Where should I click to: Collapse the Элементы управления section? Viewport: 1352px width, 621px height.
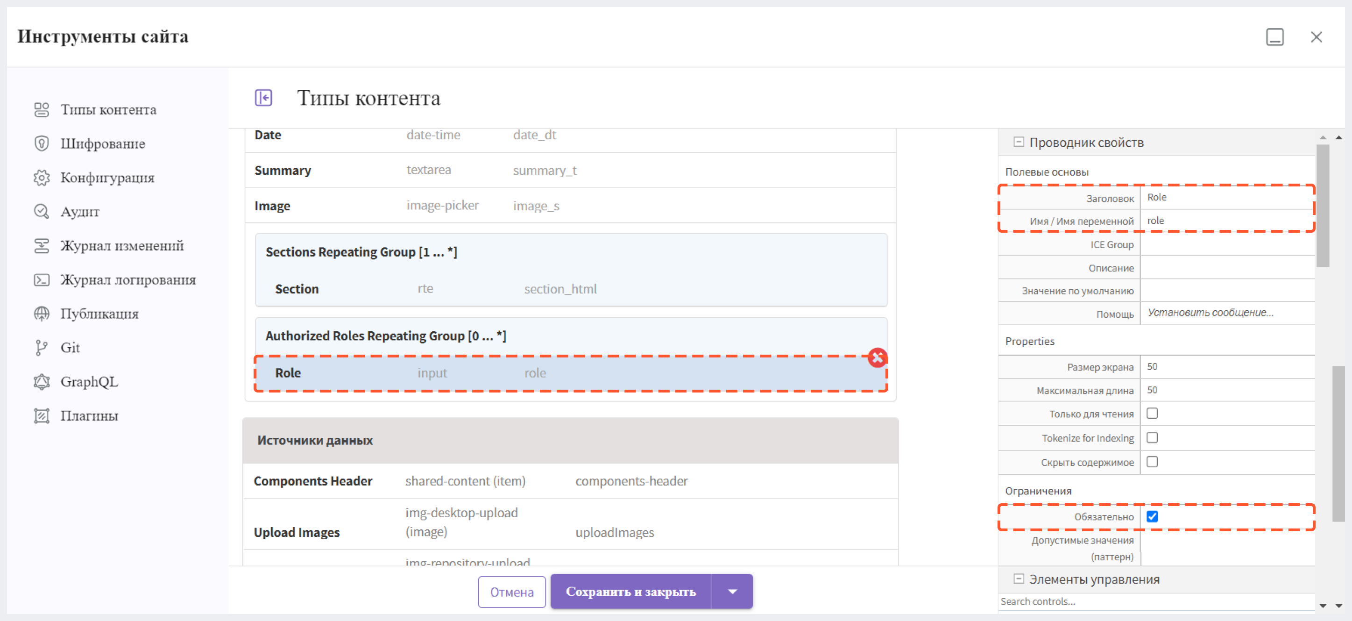(x=1018, y=579)
